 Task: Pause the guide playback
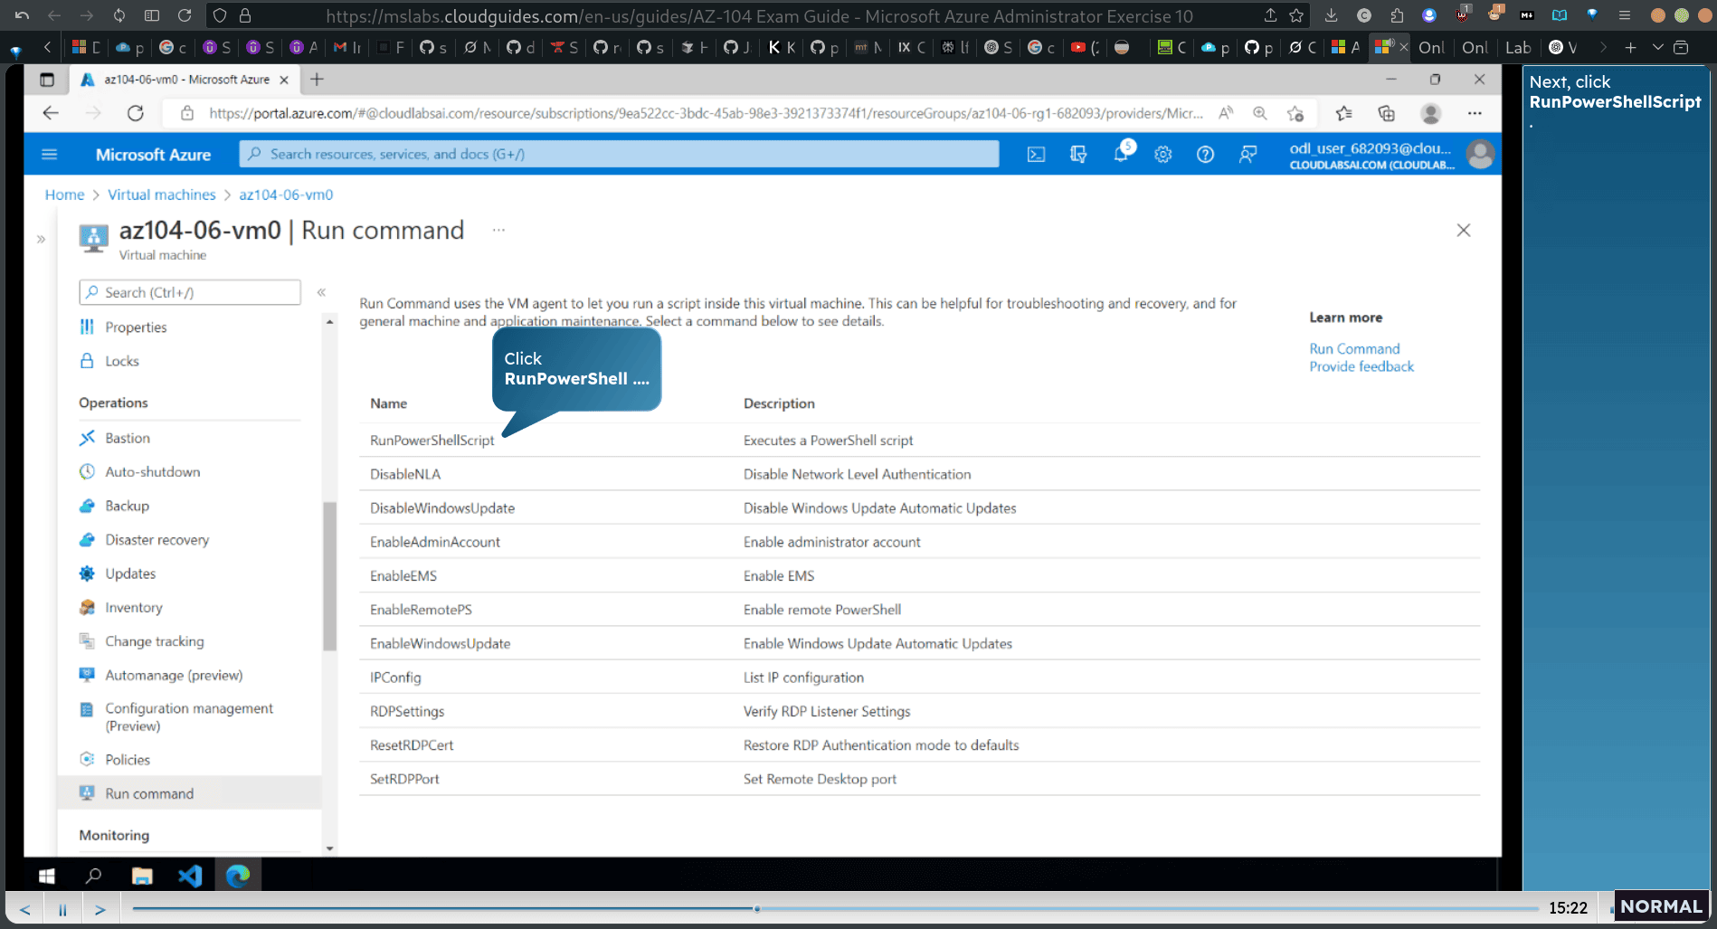click(x=62, y=909)
